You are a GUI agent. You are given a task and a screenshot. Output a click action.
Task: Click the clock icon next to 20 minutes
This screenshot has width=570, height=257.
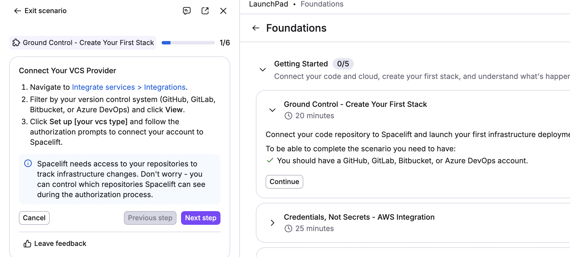pos(288,116)
